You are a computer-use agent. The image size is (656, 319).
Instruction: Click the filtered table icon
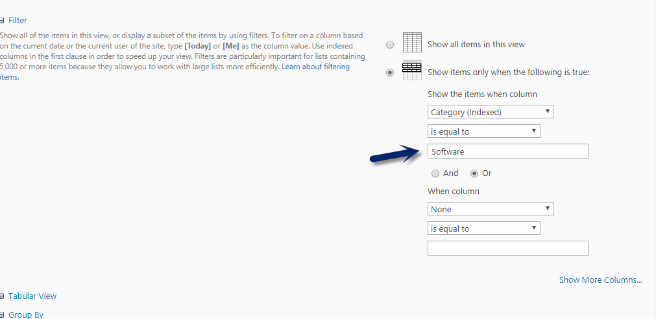[412, 71]
